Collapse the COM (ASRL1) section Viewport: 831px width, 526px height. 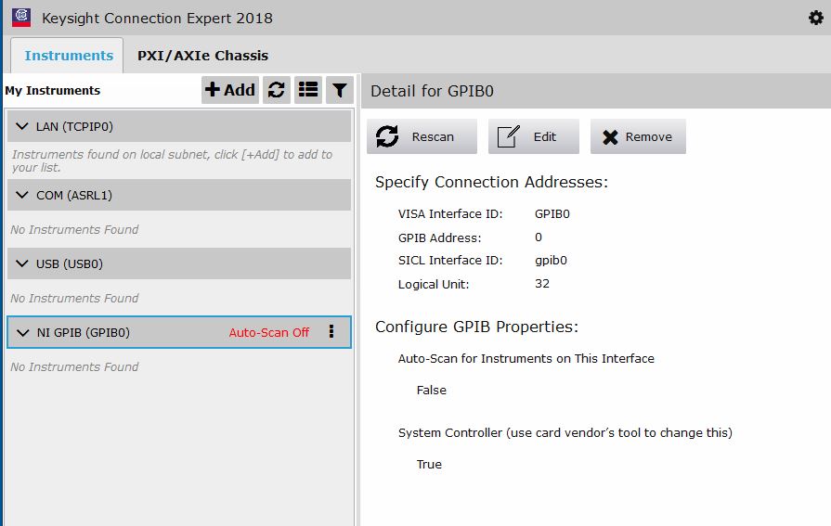22,195
